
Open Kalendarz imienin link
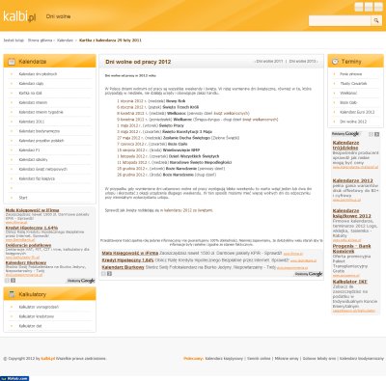click(33, 102)
